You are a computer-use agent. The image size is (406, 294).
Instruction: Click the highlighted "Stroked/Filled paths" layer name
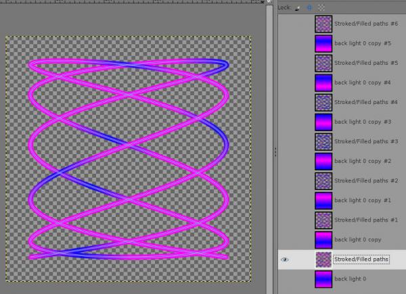click(x=361, y=260)
